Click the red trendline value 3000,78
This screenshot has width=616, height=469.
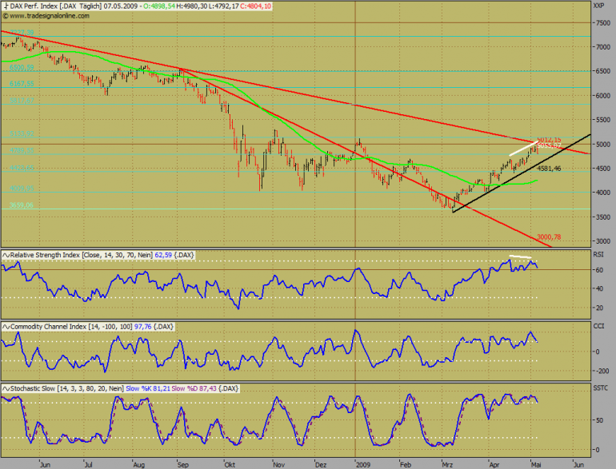tap(549, 237)
